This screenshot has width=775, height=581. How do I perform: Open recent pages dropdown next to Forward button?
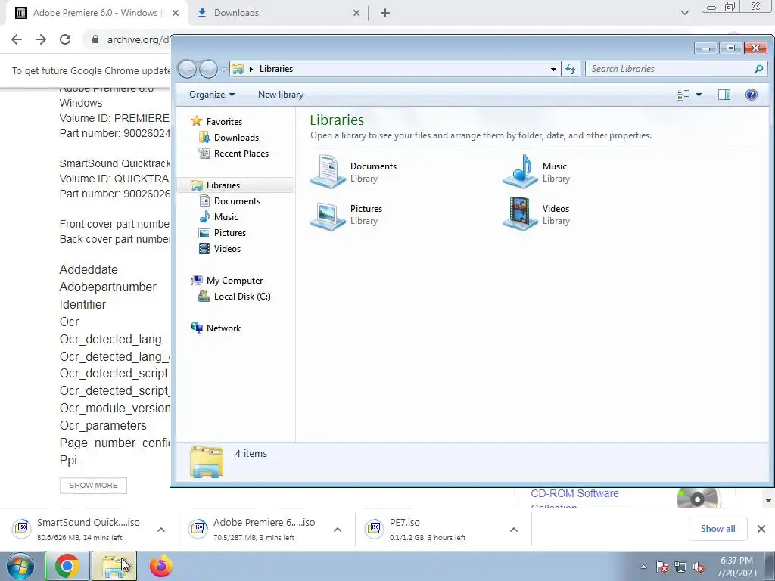[223, 70]
